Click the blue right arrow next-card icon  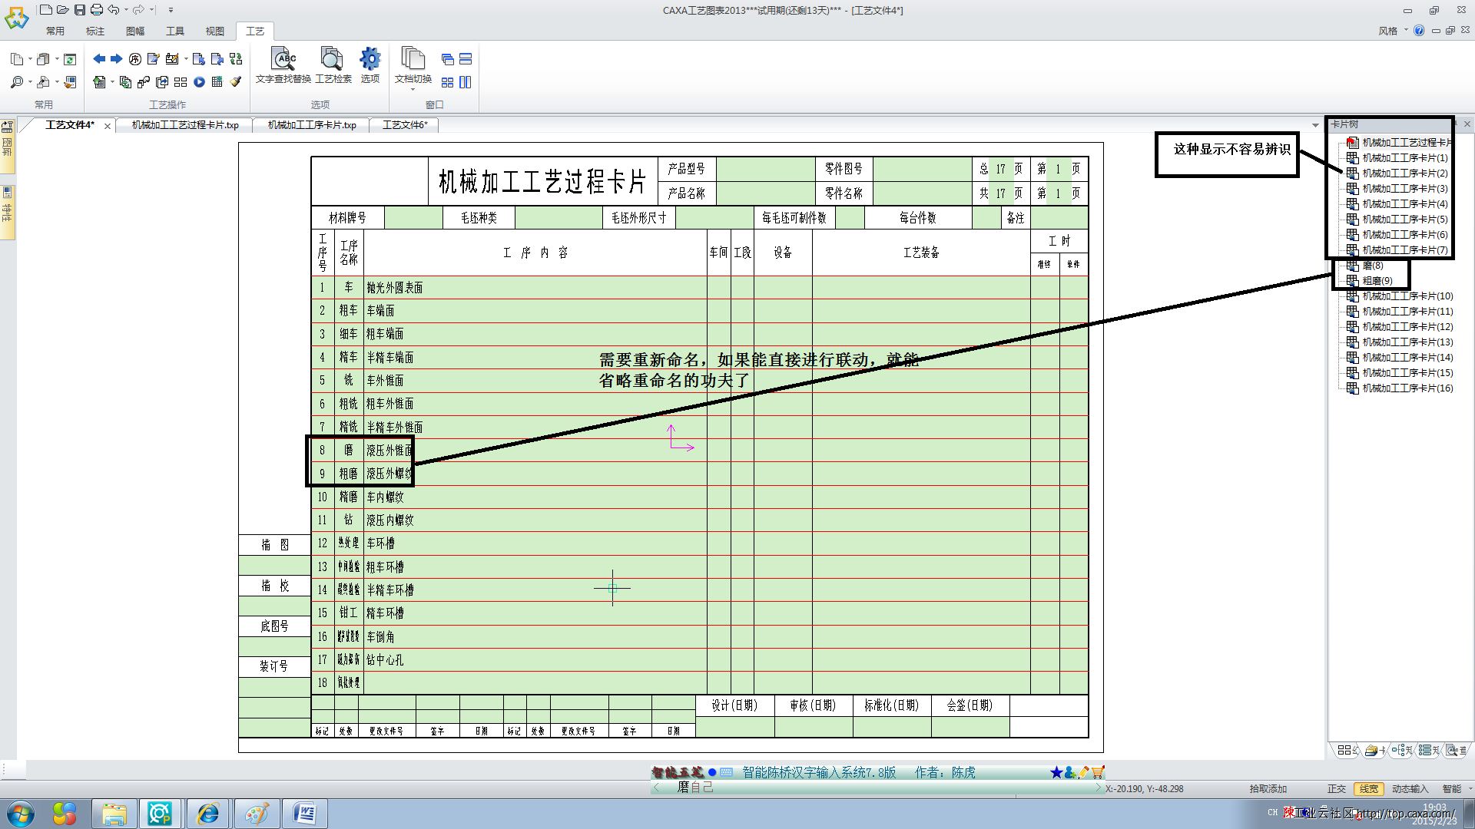pyautogui.click(x=117, y=59)
